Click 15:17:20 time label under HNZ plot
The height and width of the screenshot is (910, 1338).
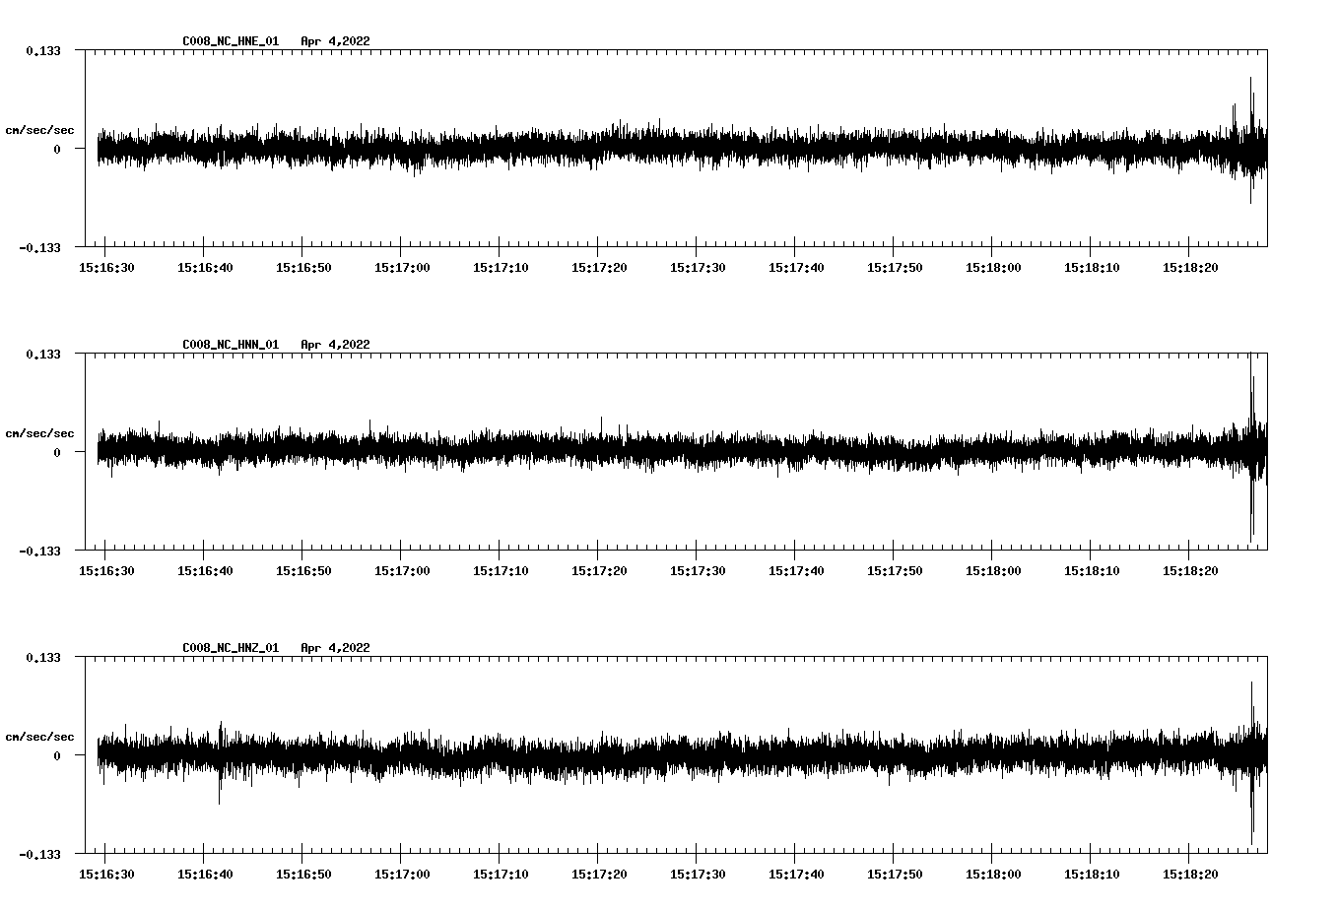click(x=599, y=875)
